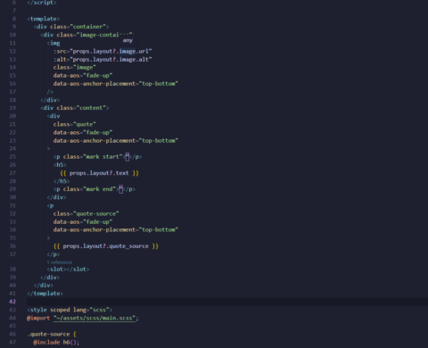Screen dimensions: 428x348
Task: Click the opening <h5> tag
Action: pos(60,165)
